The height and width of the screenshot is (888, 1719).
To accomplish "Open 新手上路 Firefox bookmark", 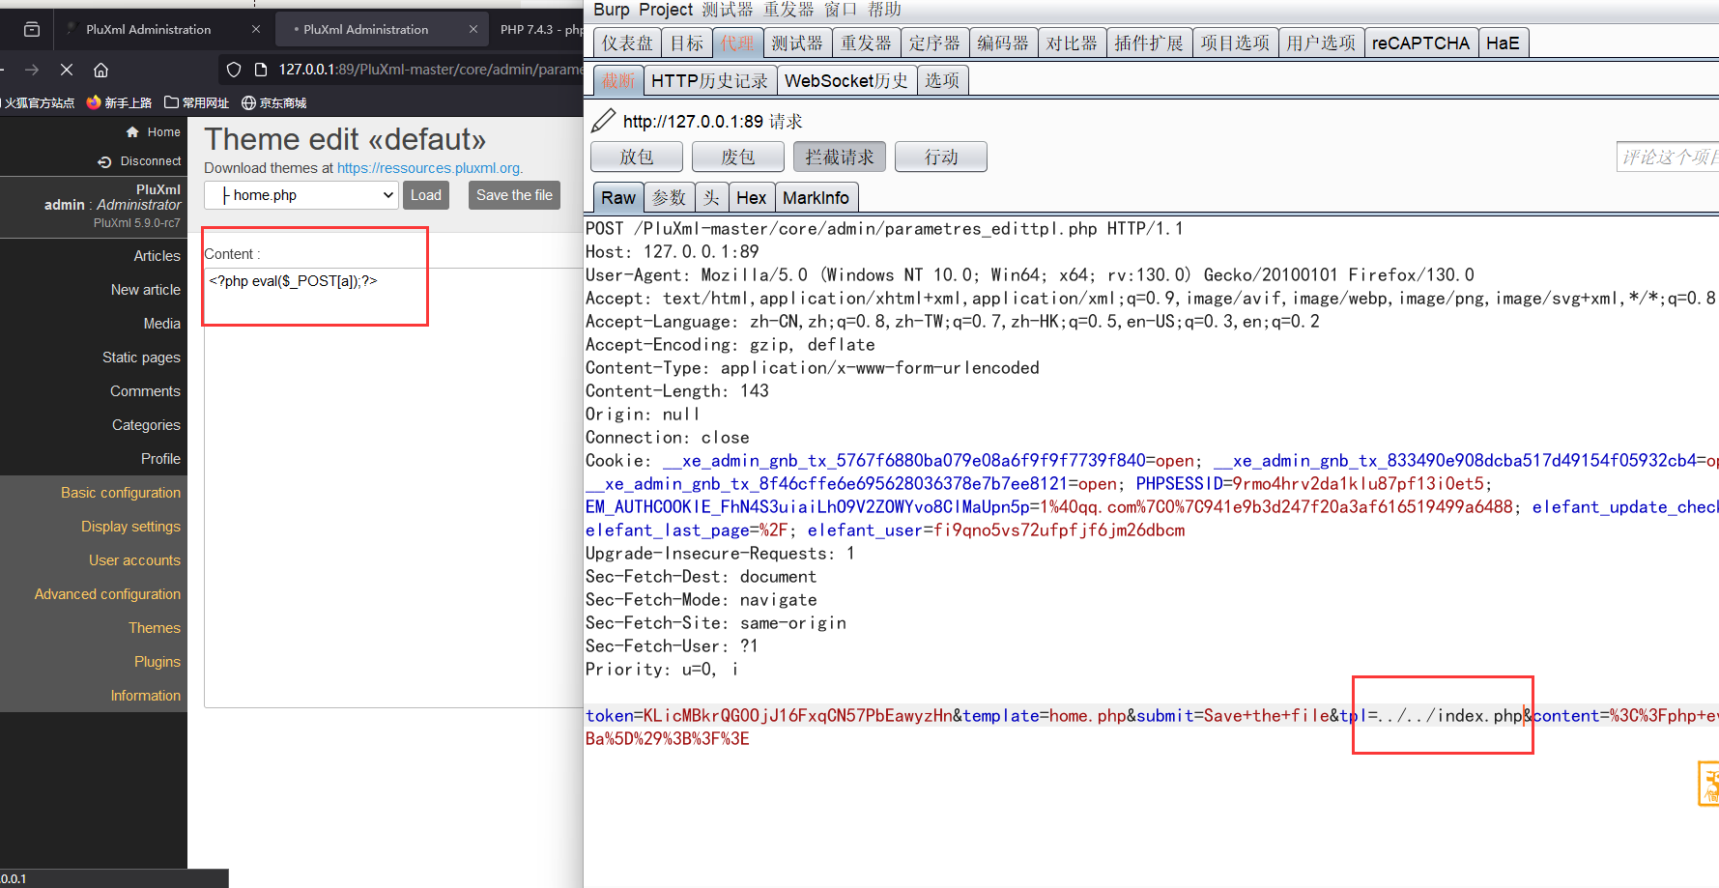I will tap(119, 102).
